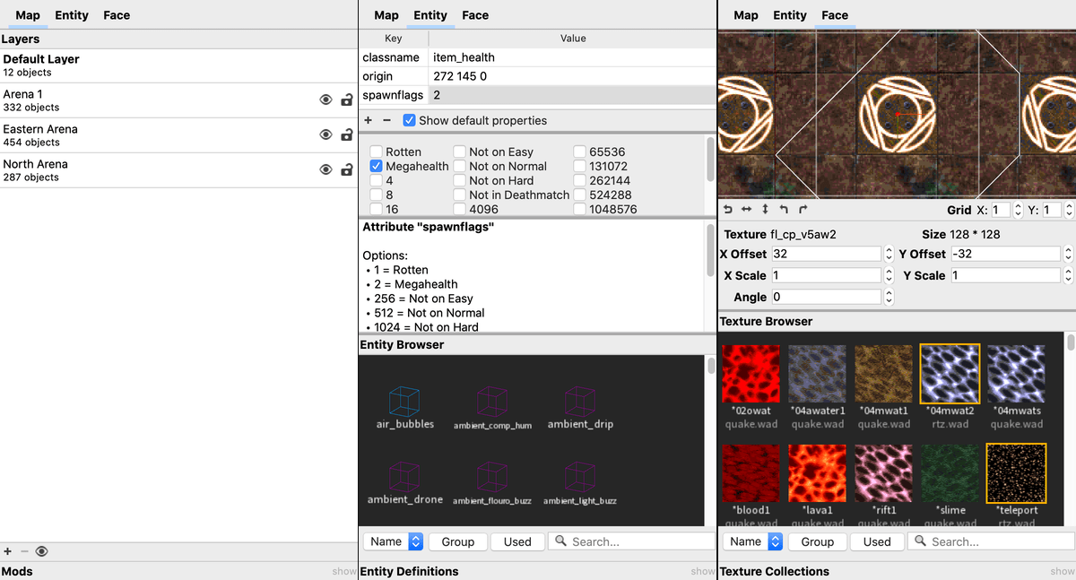Switch to Entity tab in left panel
This screenshot has width=1076, height=580.
click(x=72, y=15)
